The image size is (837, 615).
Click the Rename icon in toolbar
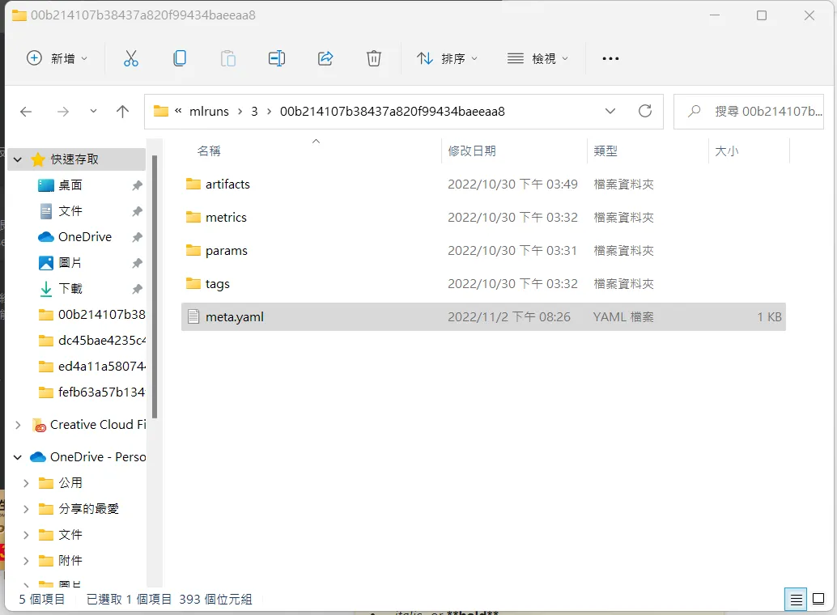(x=277, y=58)
